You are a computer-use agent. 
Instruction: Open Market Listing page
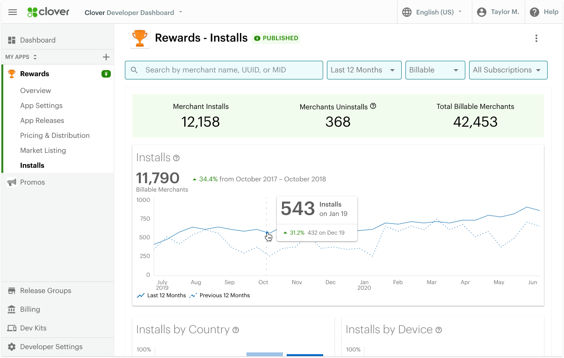(43, 150)
